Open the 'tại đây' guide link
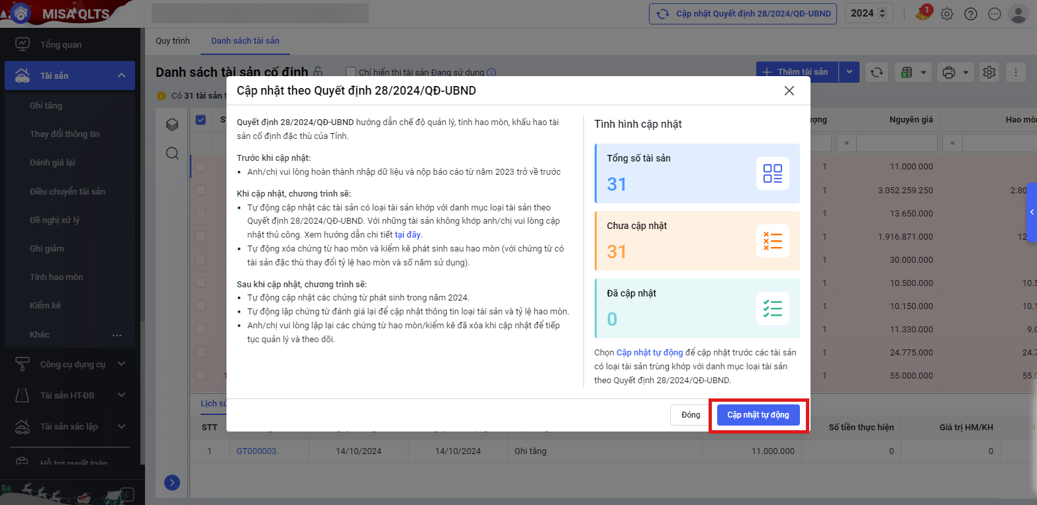This screenshot has height=505, width=1037. coord(407,234)
